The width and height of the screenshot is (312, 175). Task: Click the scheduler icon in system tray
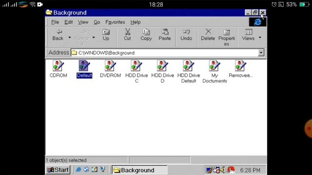click(216, 170)
